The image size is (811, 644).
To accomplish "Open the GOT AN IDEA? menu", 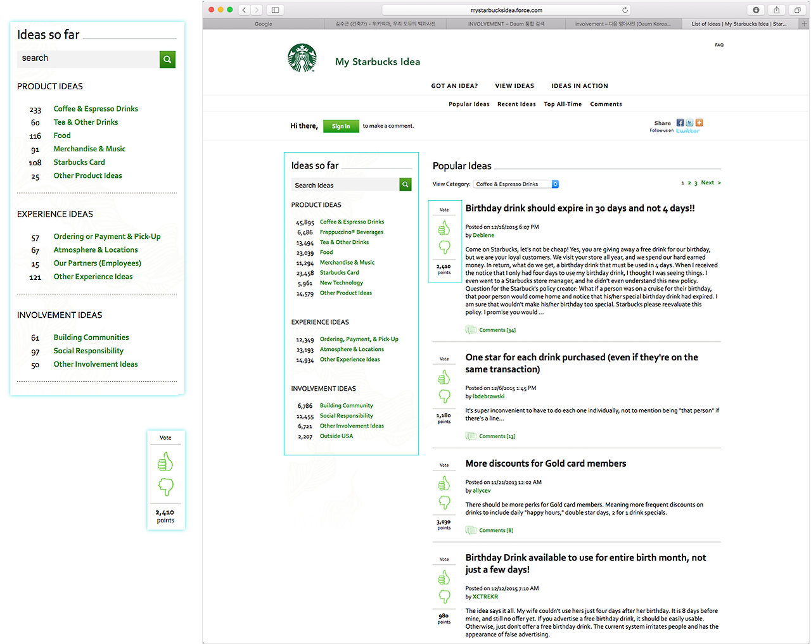I will pyautogui.click(x=454, y=86).
